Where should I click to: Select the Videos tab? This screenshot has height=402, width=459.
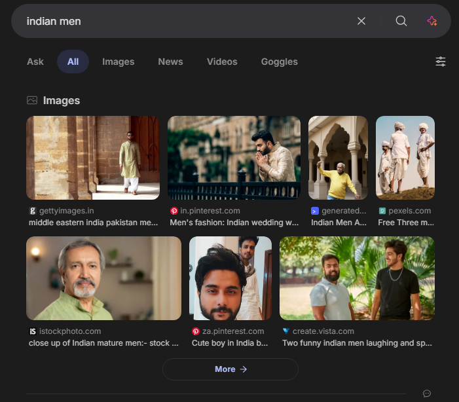click(x=222, y=62)
